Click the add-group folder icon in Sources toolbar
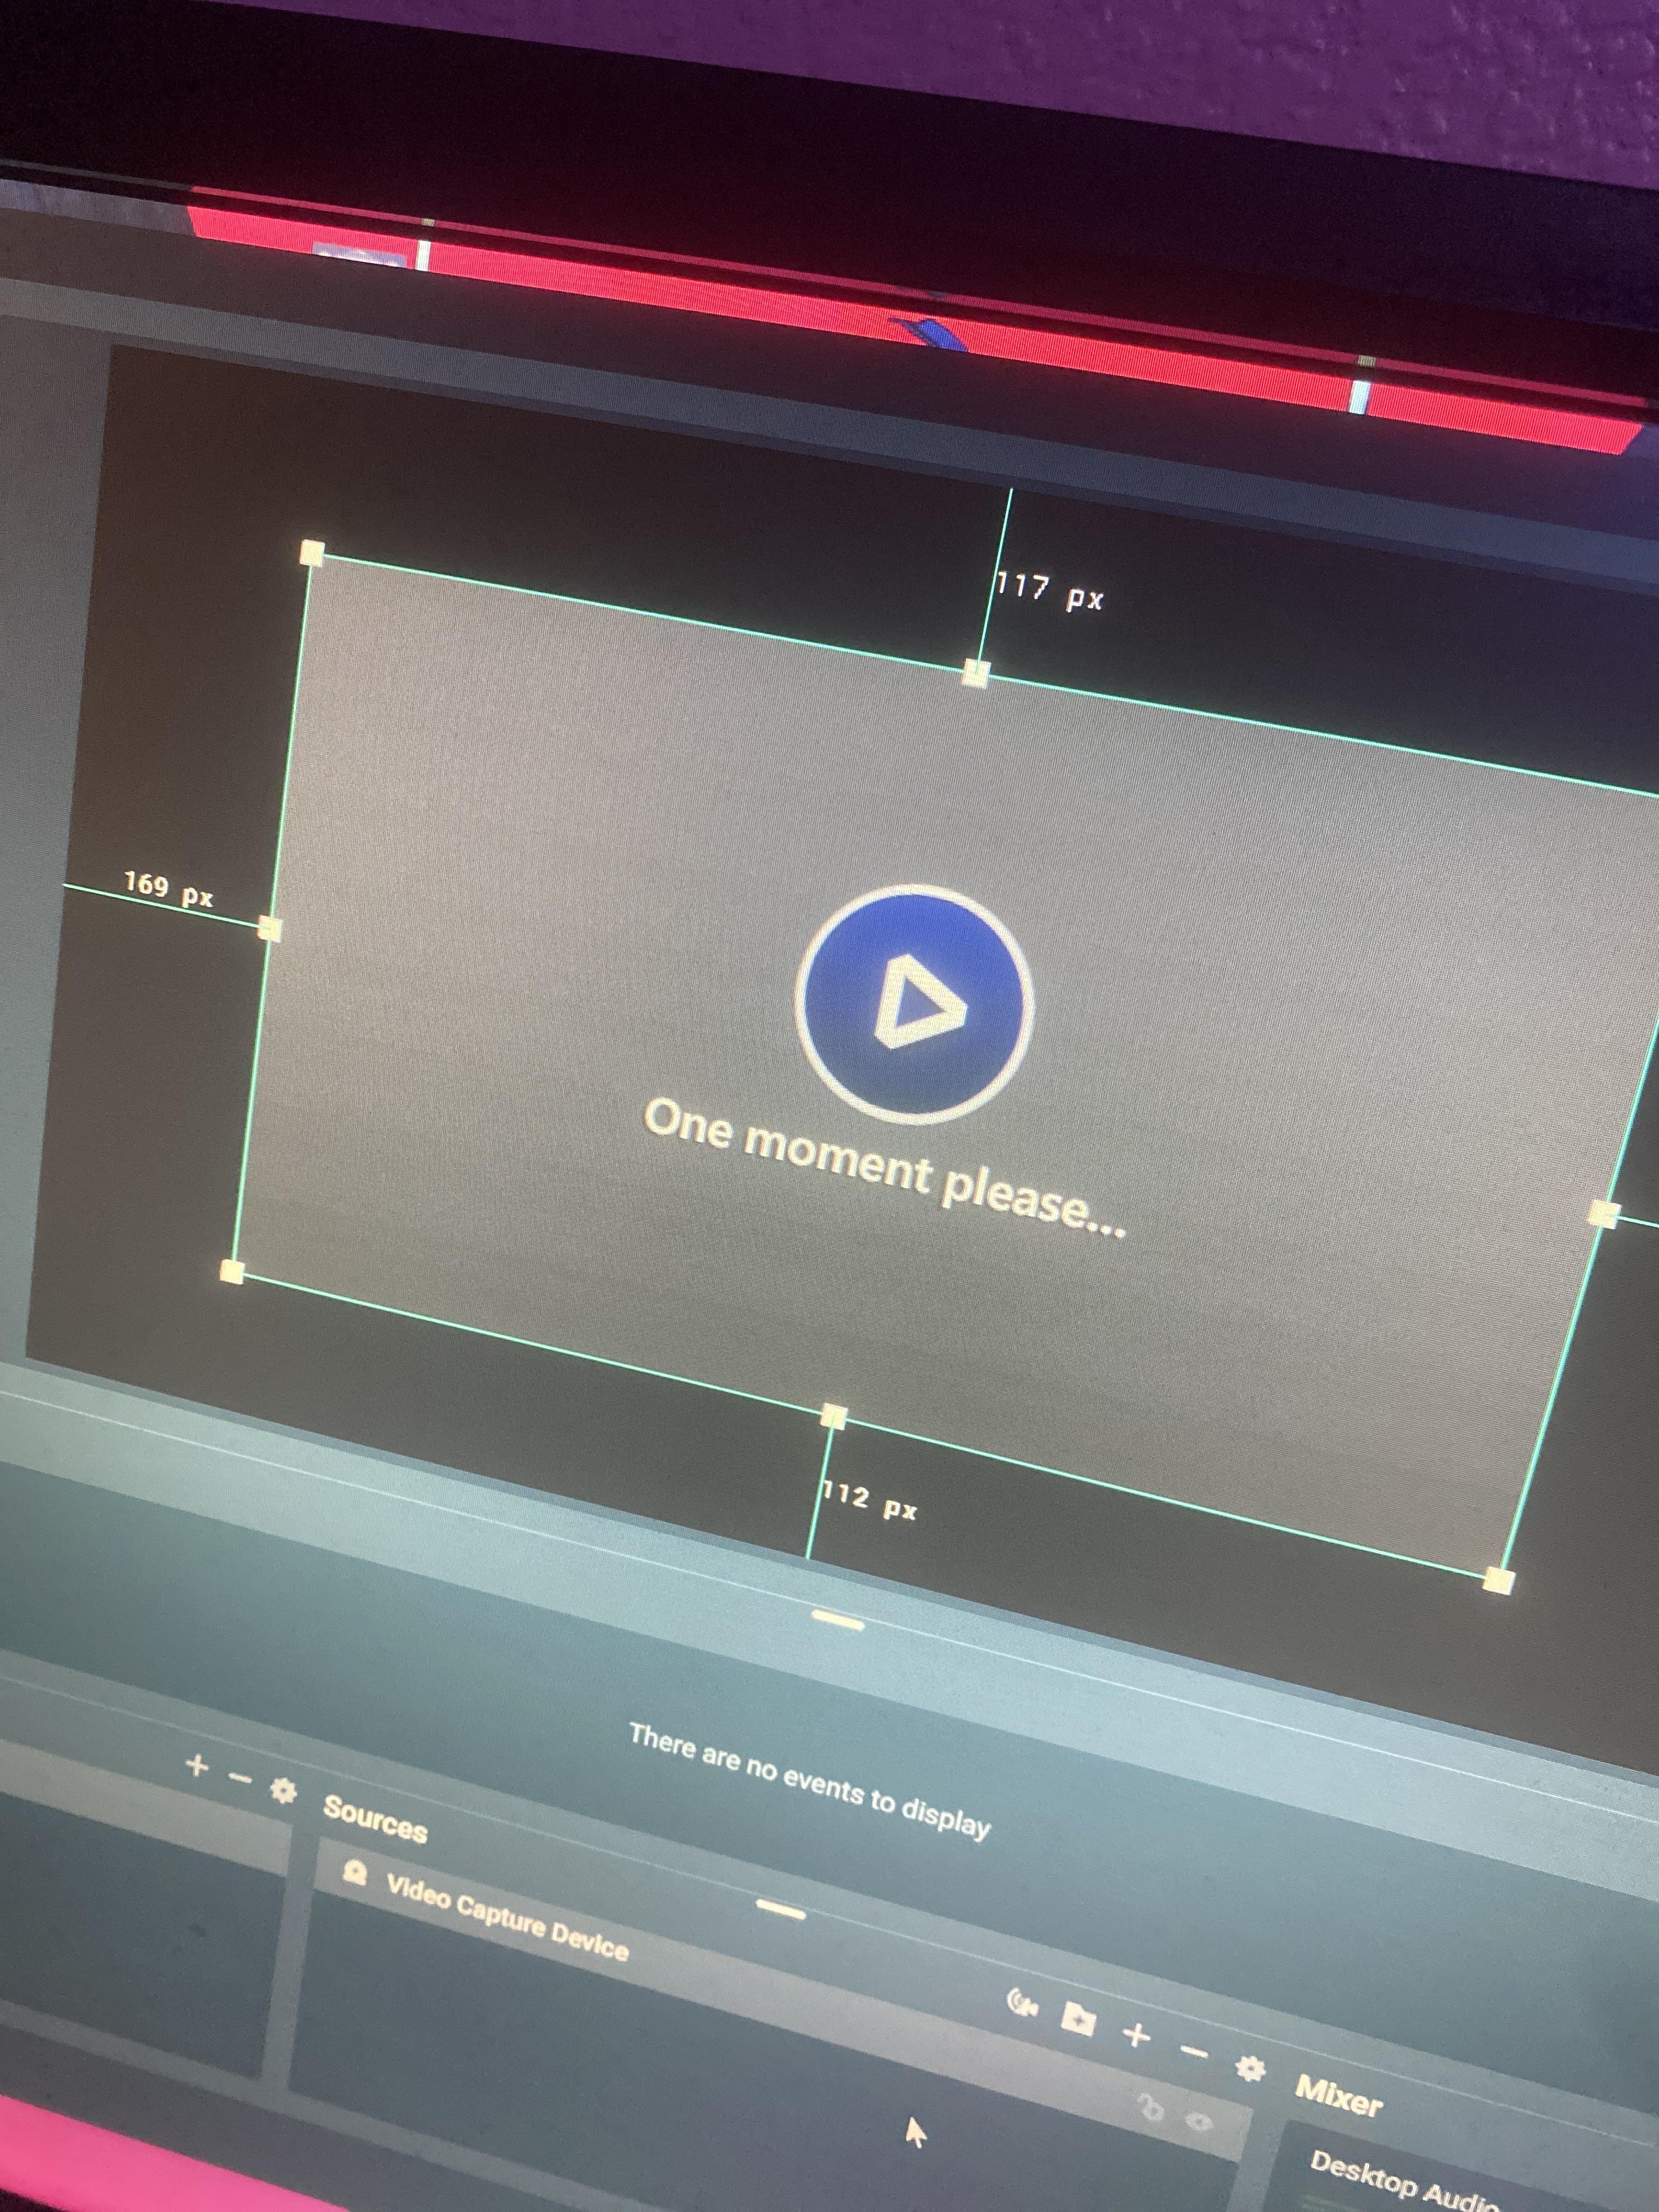The height and width of the screenshot is (2212, 1659). (x=1078, y=2021)
